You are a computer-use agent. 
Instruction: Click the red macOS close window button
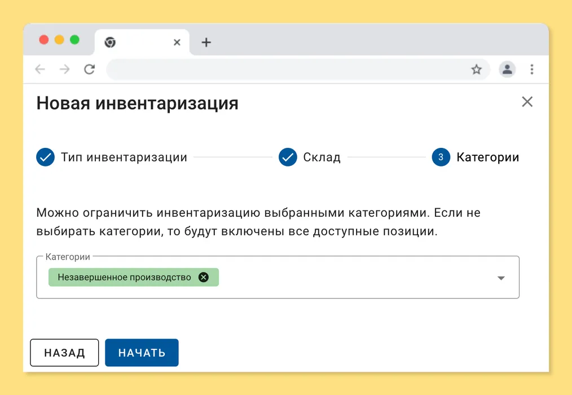pos(44,39)
